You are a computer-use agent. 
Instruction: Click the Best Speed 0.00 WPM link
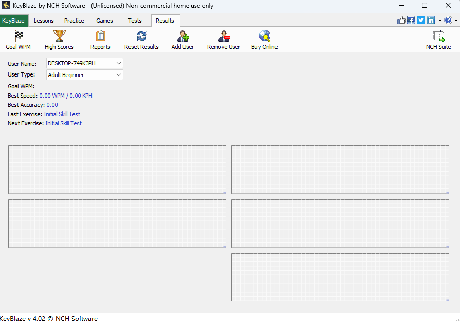(66, 96)
